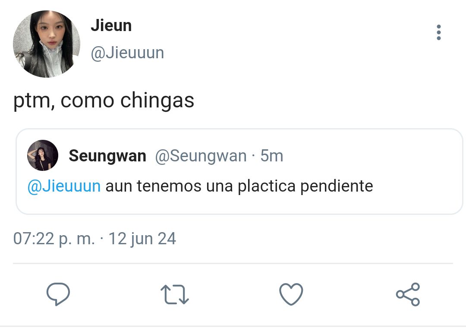
Task: Click the blue @Jieuuun mention
Action: 64,186
